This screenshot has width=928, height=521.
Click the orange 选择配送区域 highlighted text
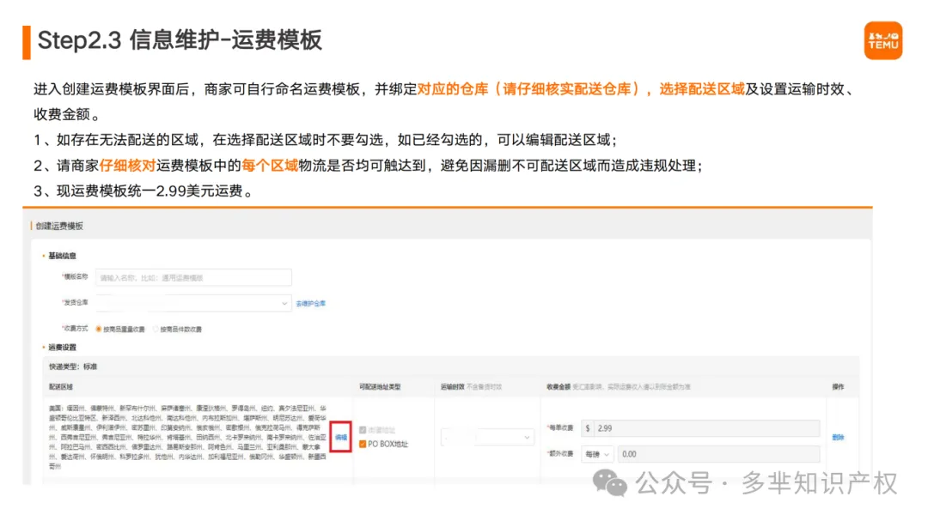702,89
